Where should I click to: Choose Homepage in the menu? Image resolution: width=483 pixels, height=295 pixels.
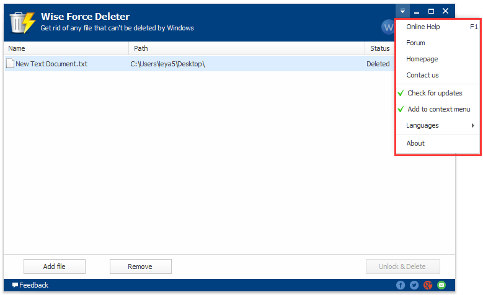pos(438,59)
